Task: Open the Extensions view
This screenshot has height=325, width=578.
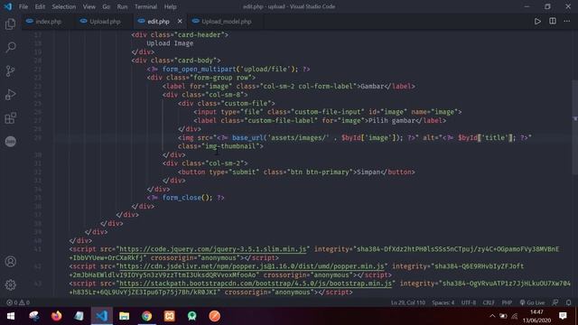Action: tap(10, 118)
